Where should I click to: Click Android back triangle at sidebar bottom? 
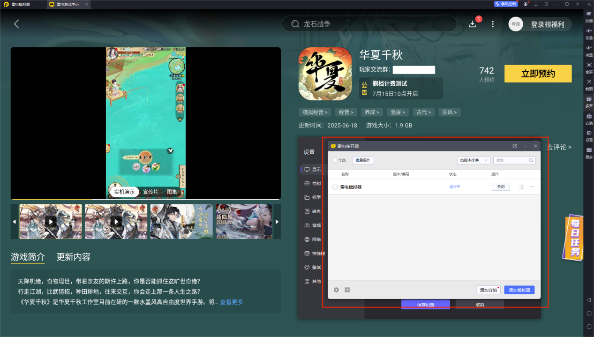(589, 300)
